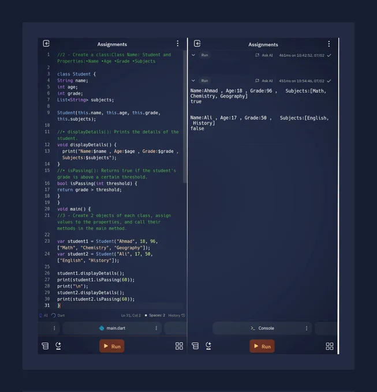Click Ask AI on the 10:54:46 run
This screenshot has width=377, height=392.
[x=264, y=81]
